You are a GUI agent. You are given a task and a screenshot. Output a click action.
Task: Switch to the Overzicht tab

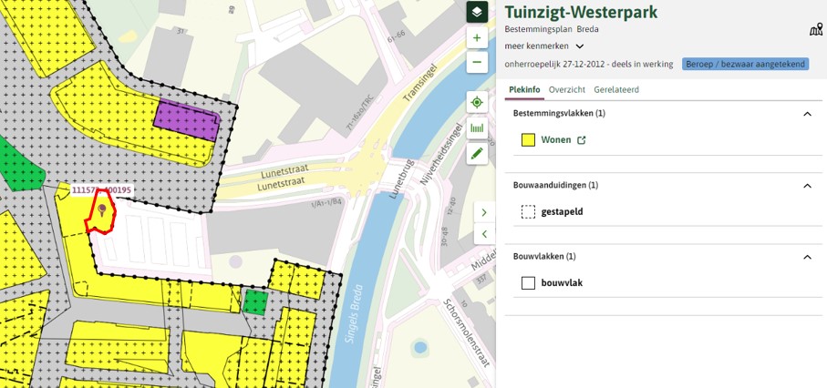pos(567,89)
